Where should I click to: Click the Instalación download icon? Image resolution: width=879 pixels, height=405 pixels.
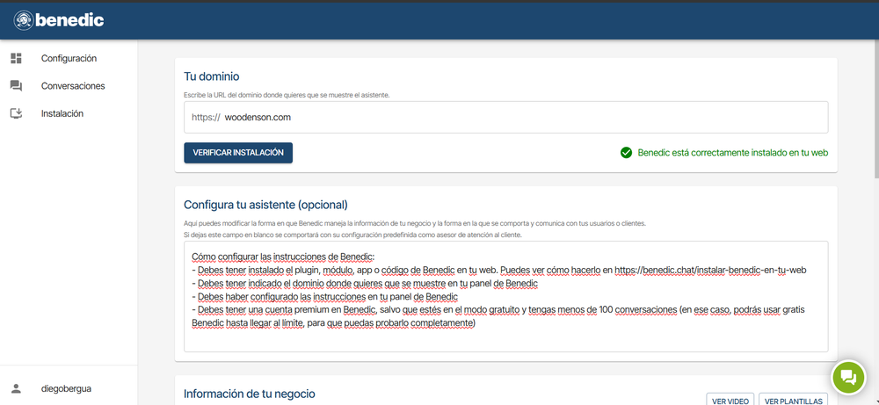(x=16, y=113)
